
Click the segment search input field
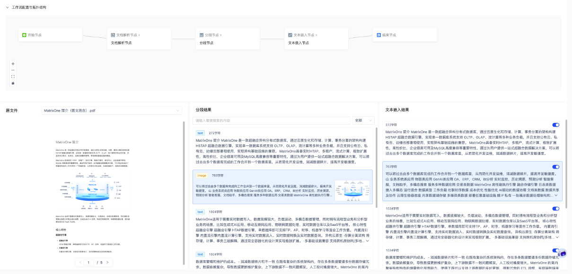point(272,120)
